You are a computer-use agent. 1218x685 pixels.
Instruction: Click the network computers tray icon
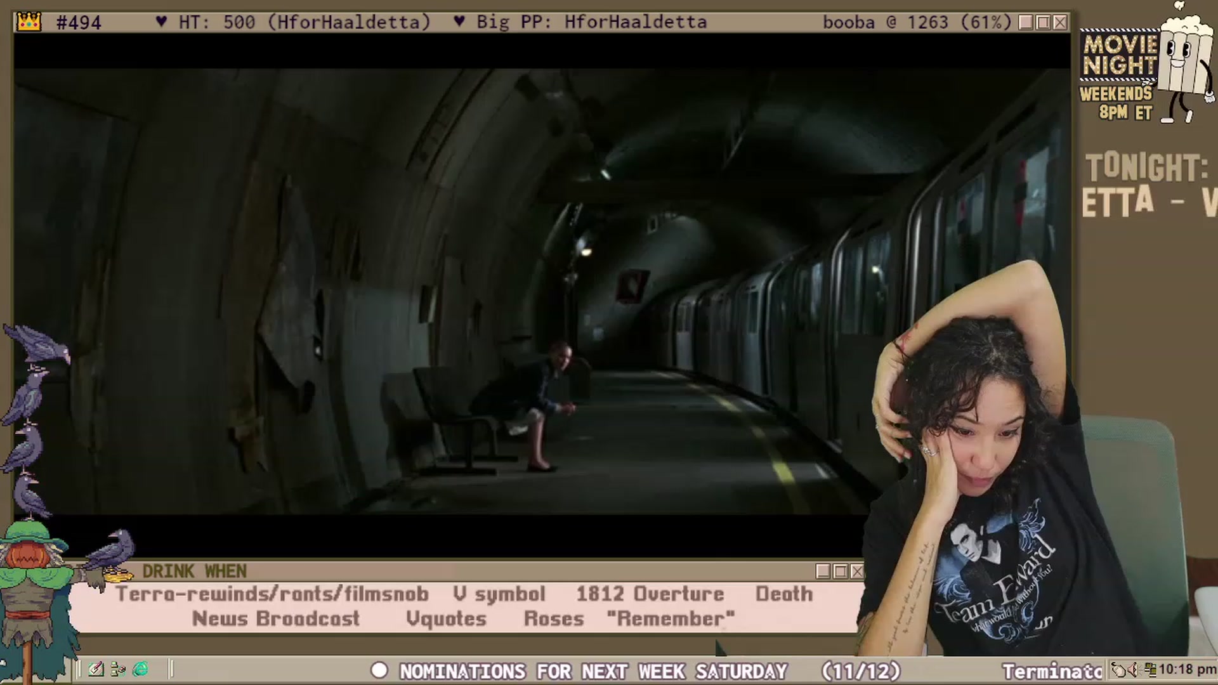coord(1149,670)
